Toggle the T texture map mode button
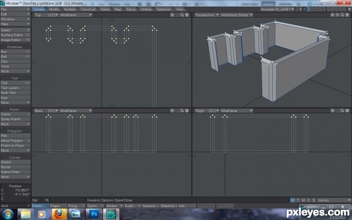 coord(298,200)
